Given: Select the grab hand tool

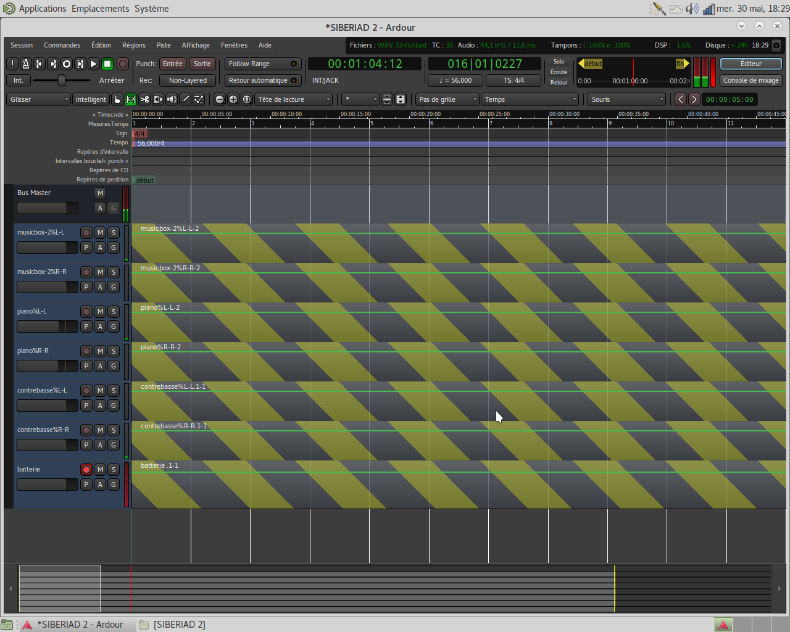Looking at the screenshot, I should [x=117, y=99].
